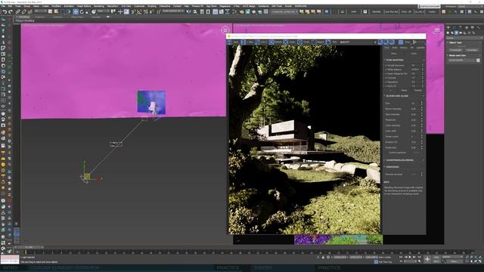
Task: Toggle Region render in Corona frame buffer
Action: (318, 42)
